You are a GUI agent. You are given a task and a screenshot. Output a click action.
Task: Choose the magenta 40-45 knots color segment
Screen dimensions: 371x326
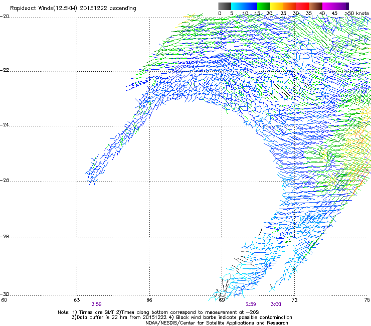pos(329,6)
